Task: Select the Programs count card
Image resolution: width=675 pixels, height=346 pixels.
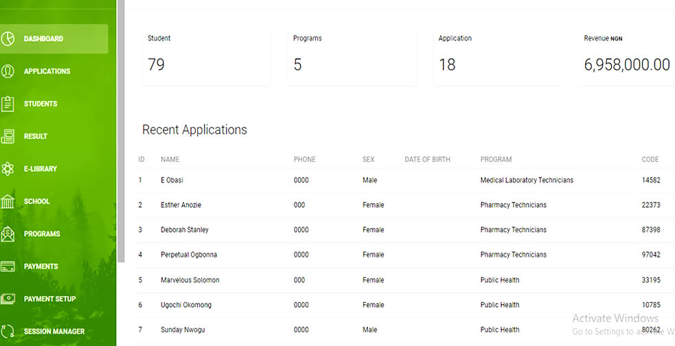Action: tap(352, 56)
